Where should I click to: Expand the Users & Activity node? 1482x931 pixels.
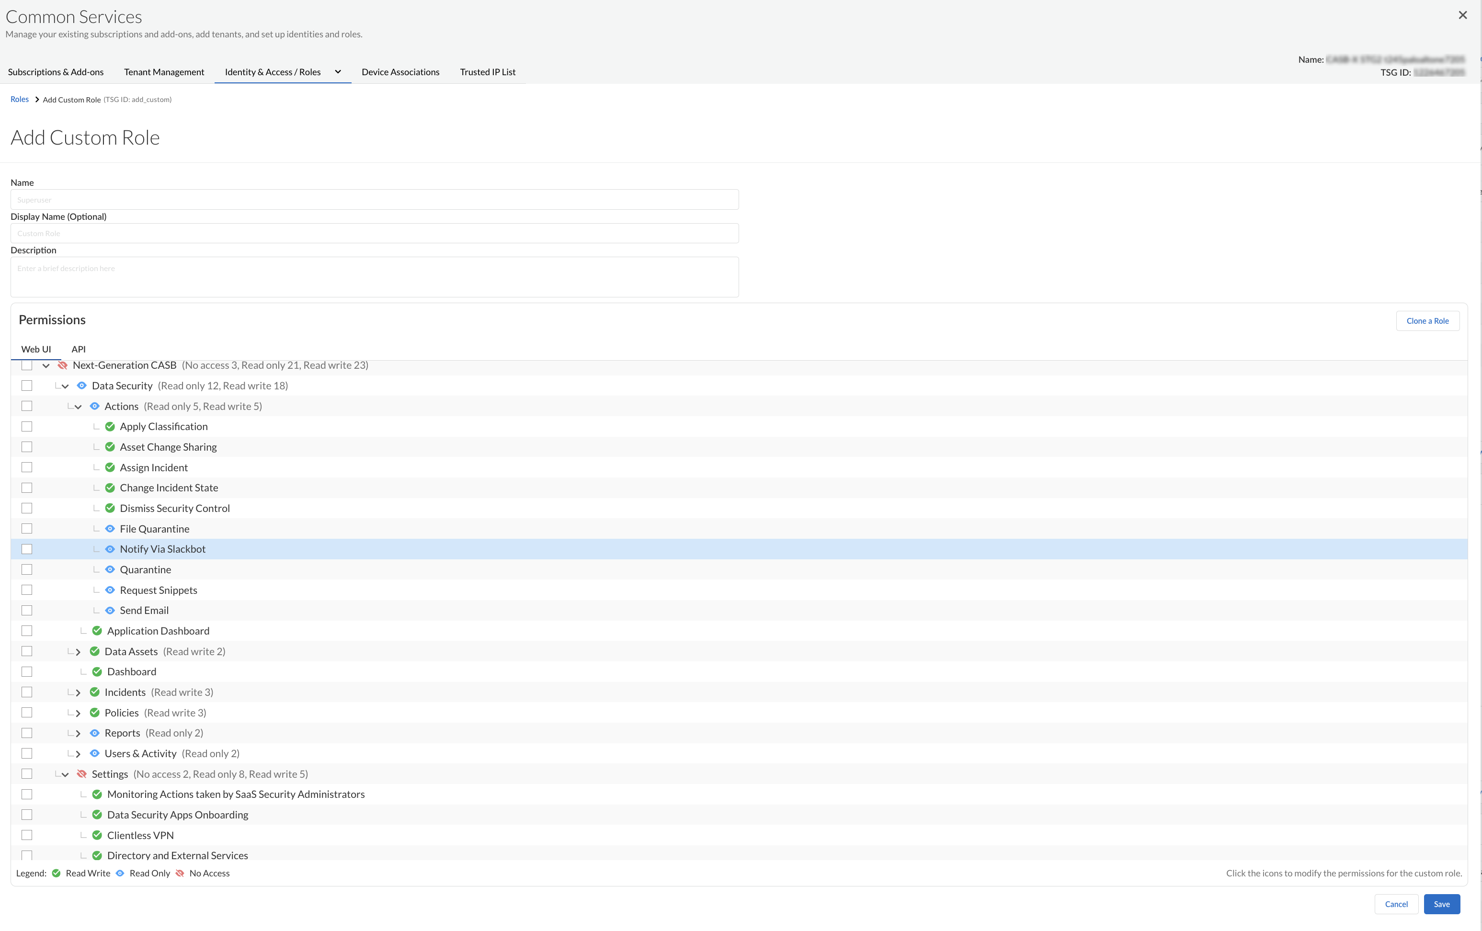pyautogui.click(x=78, y=754)
